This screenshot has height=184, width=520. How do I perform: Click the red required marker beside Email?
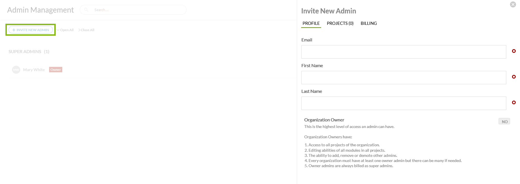(x=514, y=51)
